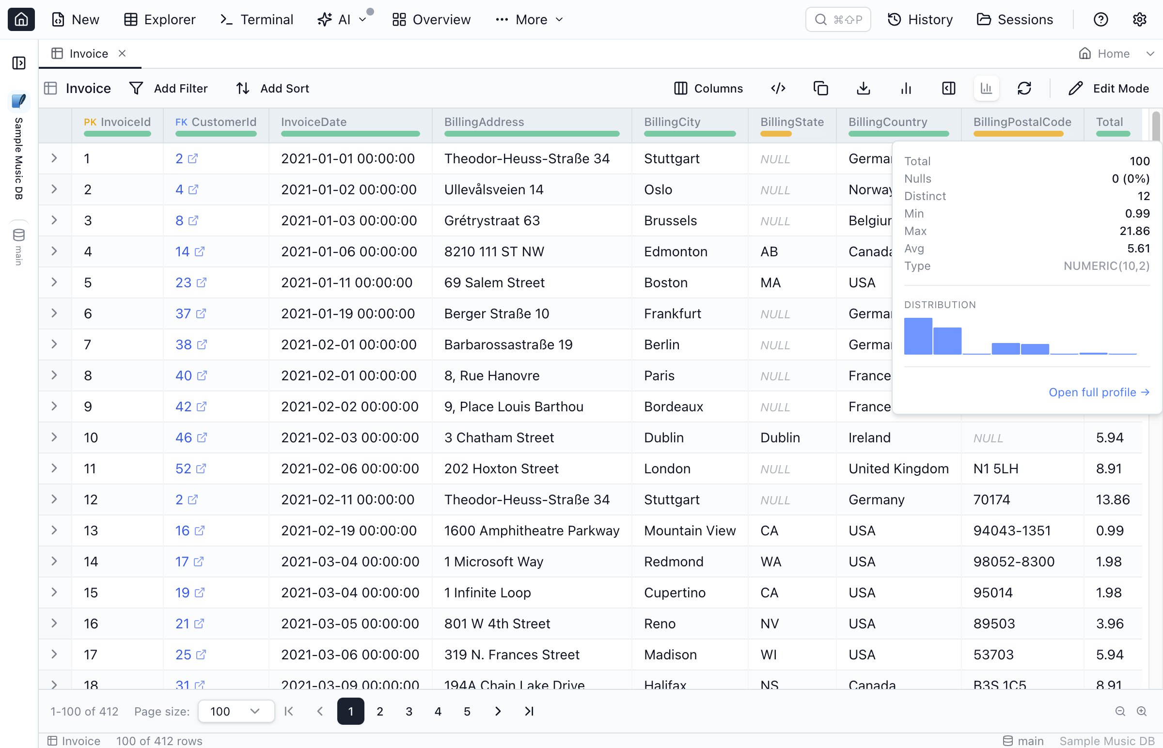
Task: Click the tallest distribution histogram bar
Action: coord(918,336)
